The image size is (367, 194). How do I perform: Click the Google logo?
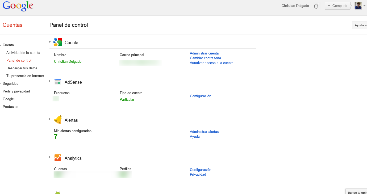point(18,6)
